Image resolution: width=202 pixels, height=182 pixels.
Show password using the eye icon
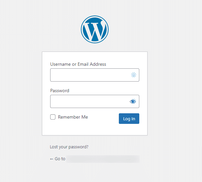pyautogui.click(x=133, y=101)
